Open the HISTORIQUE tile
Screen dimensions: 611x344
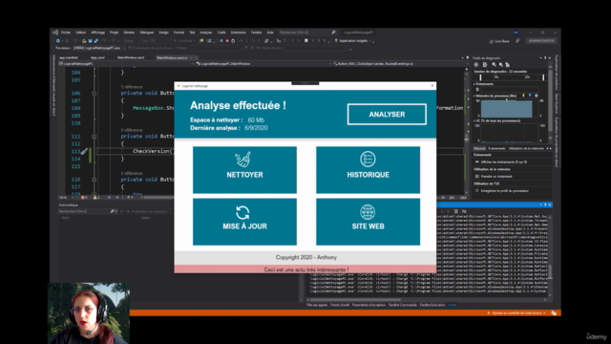point(368,170)
